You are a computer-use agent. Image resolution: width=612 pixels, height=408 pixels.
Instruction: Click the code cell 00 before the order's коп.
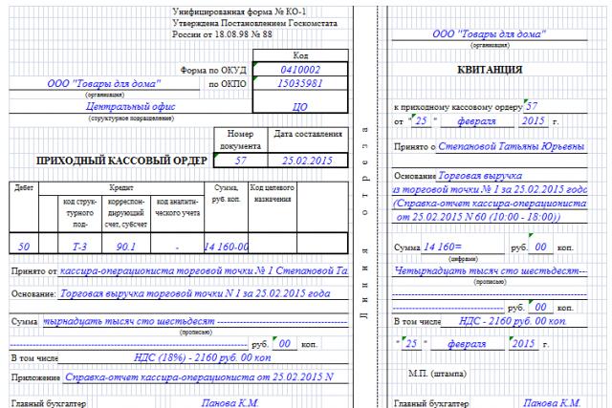285,344
